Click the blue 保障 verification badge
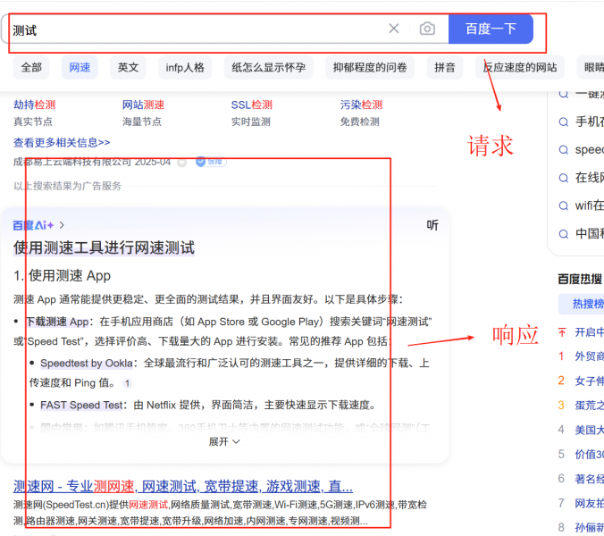Image resolution: width=604 pixels, height=536 pixels. (x=211, y=162)
